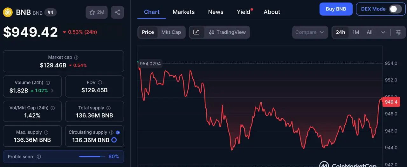Click the star watchlist icon

(92, 12)
